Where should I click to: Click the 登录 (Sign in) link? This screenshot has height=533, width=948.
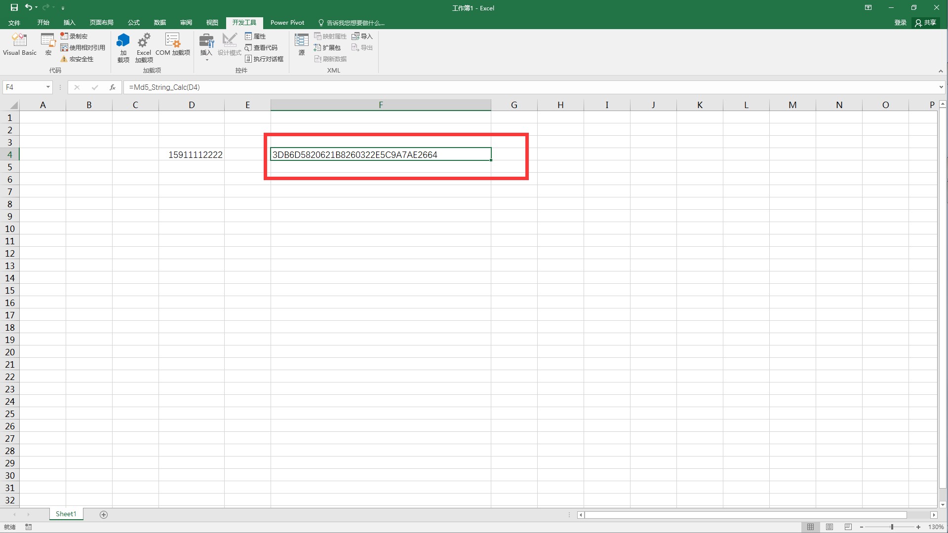click(x=900, y=22)
